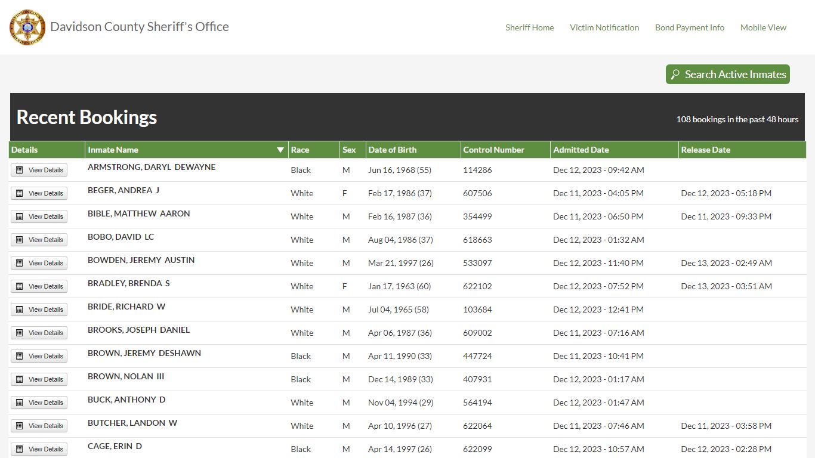Select inmate name BUCK, ANTHONY D

point(126,400)
